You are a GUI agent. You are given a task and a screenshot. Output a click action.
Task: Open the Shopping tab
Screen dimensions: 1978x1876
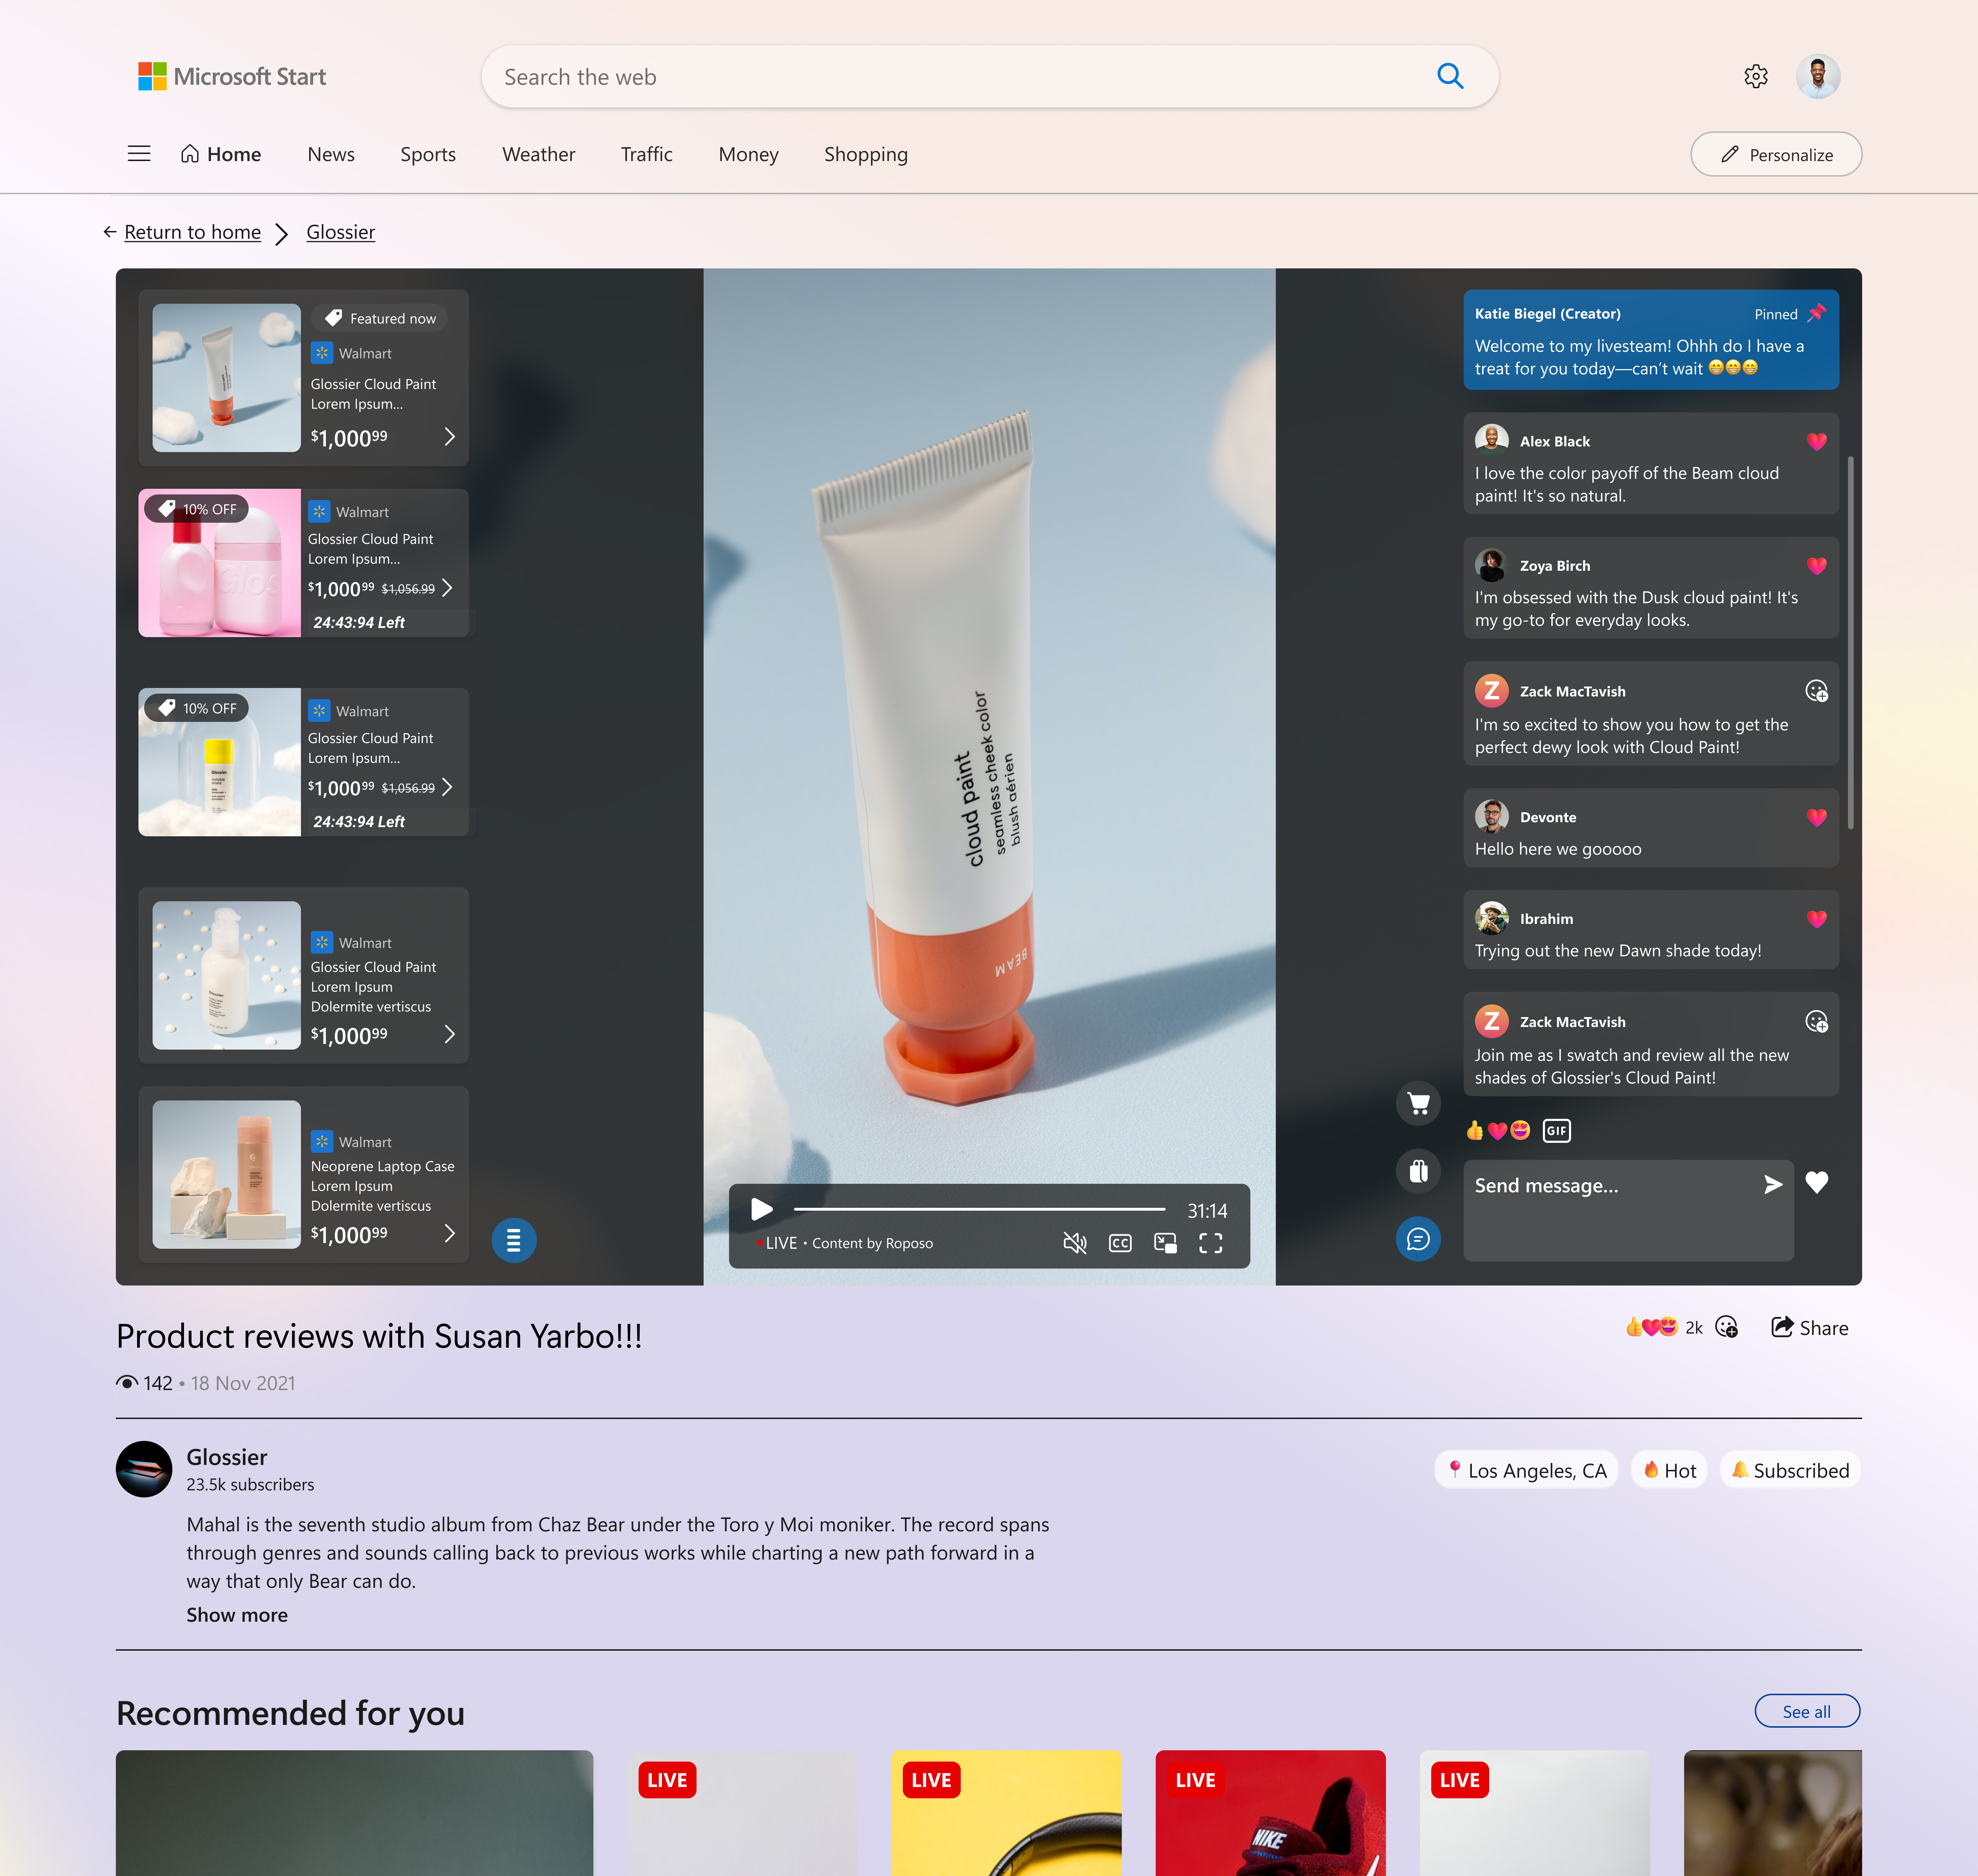coord(866,154)
